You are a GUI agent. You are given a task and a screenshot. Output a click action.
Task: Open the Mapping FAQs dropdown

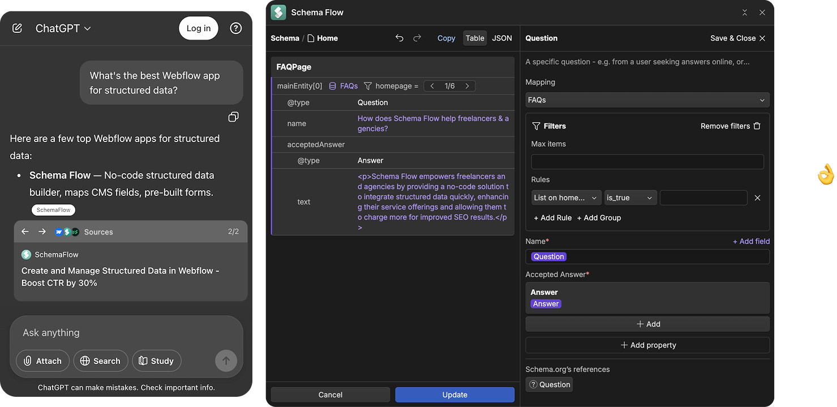coord(647,100)
